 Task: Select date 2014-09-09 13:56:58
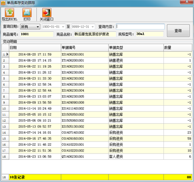35,102
